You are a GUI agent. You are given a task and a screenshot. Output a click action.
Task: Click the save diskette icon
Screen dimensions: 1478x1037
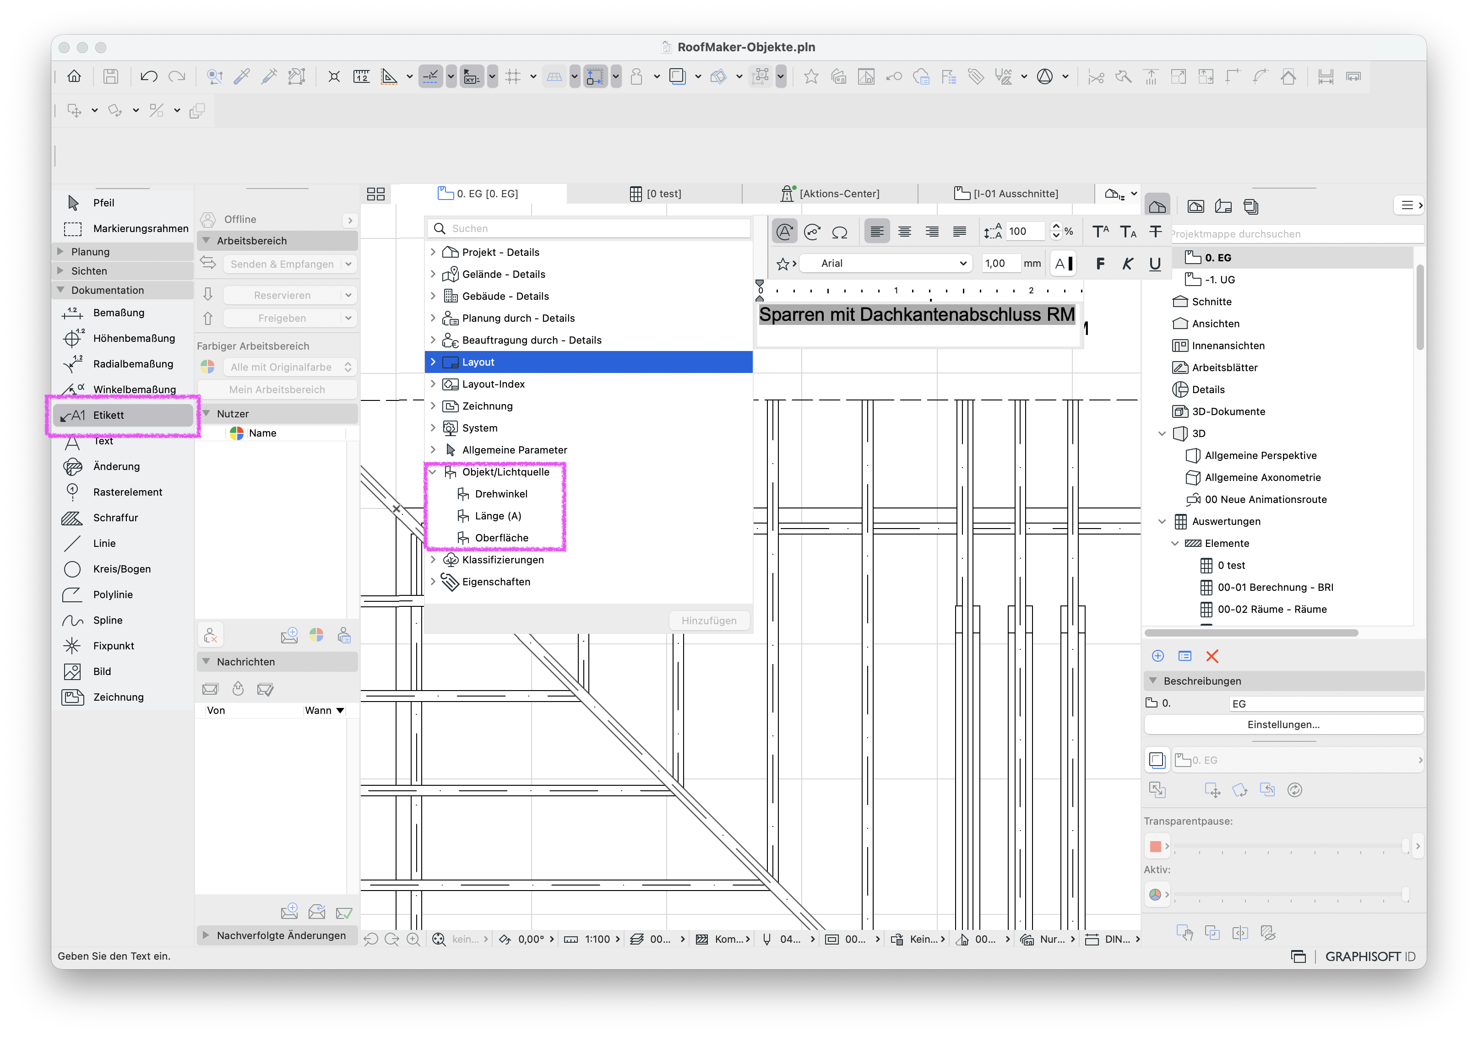click(x=111, y=76)
